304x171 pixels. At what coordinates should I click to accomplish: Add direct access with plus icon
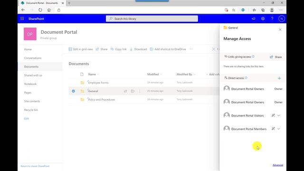(279, 78)
